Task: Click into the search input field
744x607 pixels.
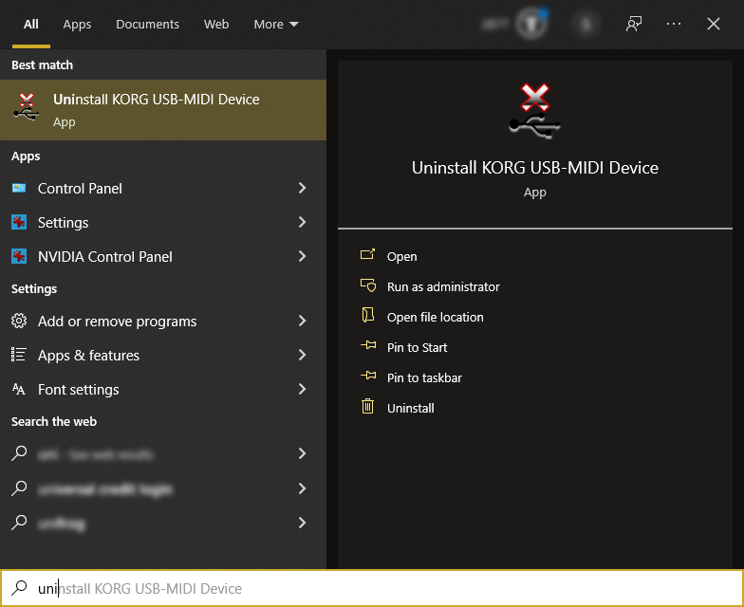Action: [372, 588]
